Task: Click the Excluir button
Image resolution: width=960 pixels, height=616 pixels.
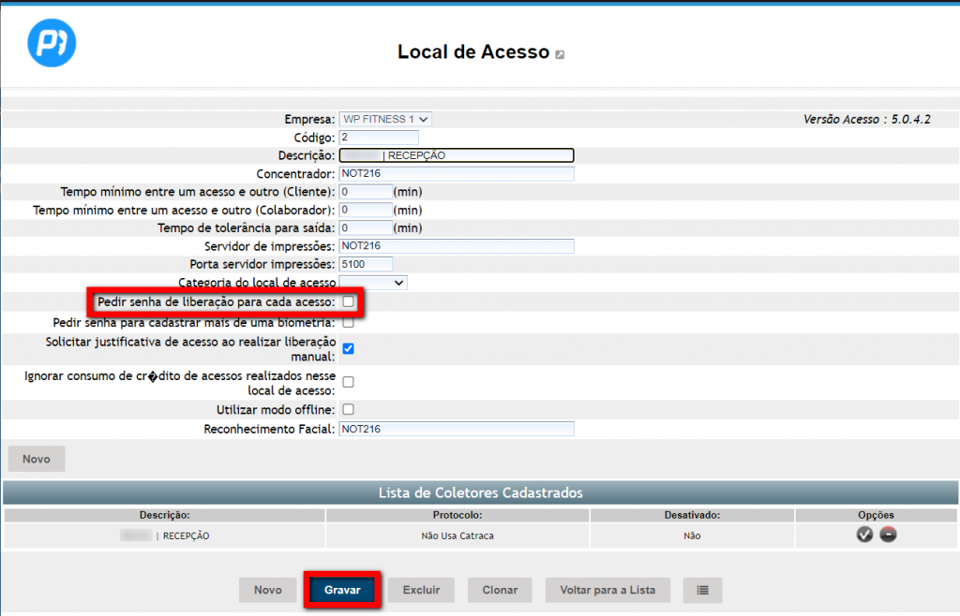Action: (421, 590)
